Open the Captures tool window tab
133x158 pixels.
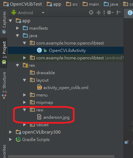tap(4, 23)
